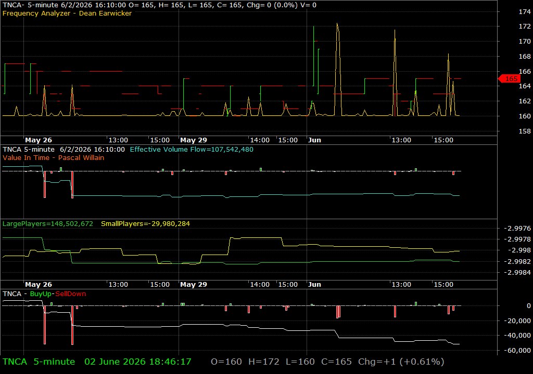The image size is (533, 374).
Task: Click the 170 price scale value
Action: (525, 42)
